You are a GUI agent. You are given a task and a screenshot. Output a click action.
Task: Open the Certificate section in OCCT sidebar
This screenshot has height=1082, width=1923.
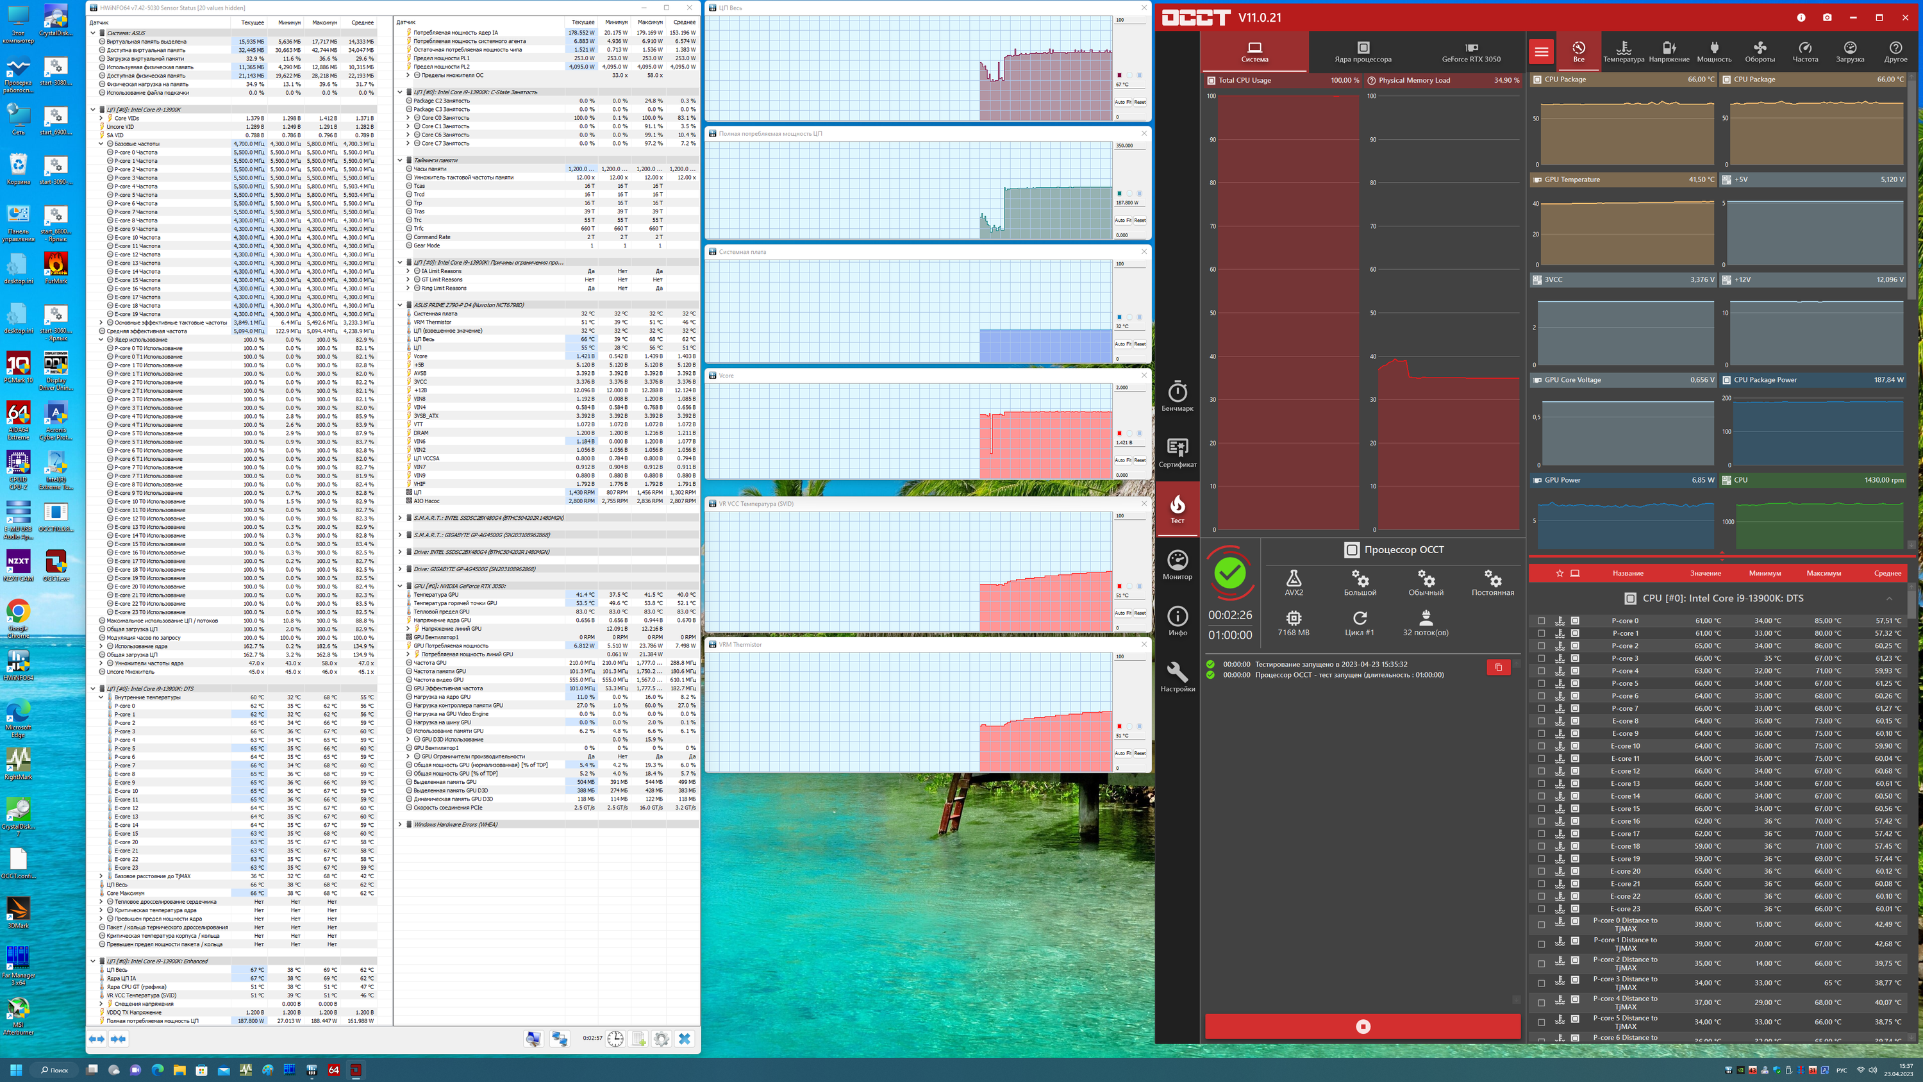point(1178,453)
